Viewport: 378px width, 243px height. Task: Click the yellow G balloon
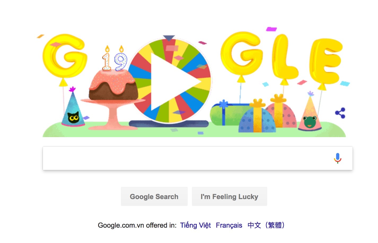(x=64, y=56)
